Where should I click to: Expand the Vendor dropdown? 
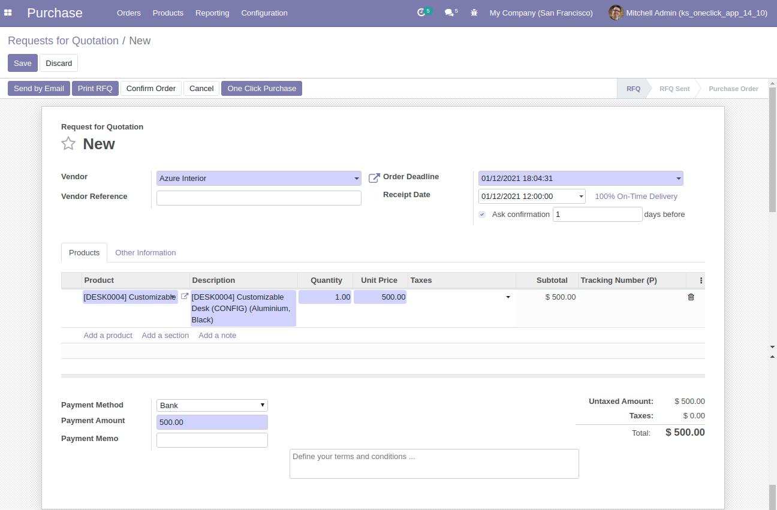[x=356, y=179]
